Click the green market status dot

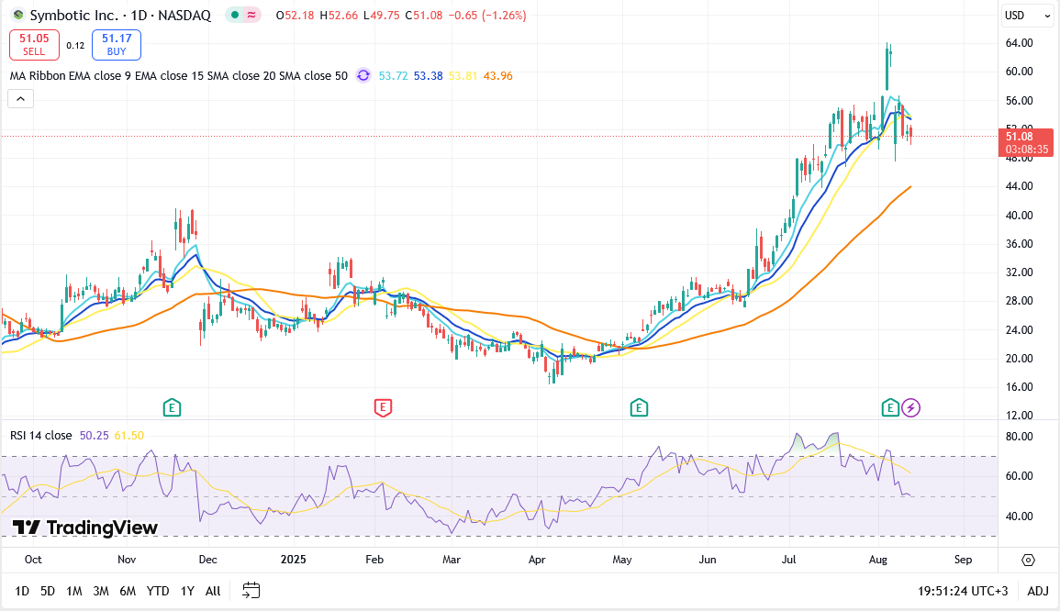pos(236,16)
